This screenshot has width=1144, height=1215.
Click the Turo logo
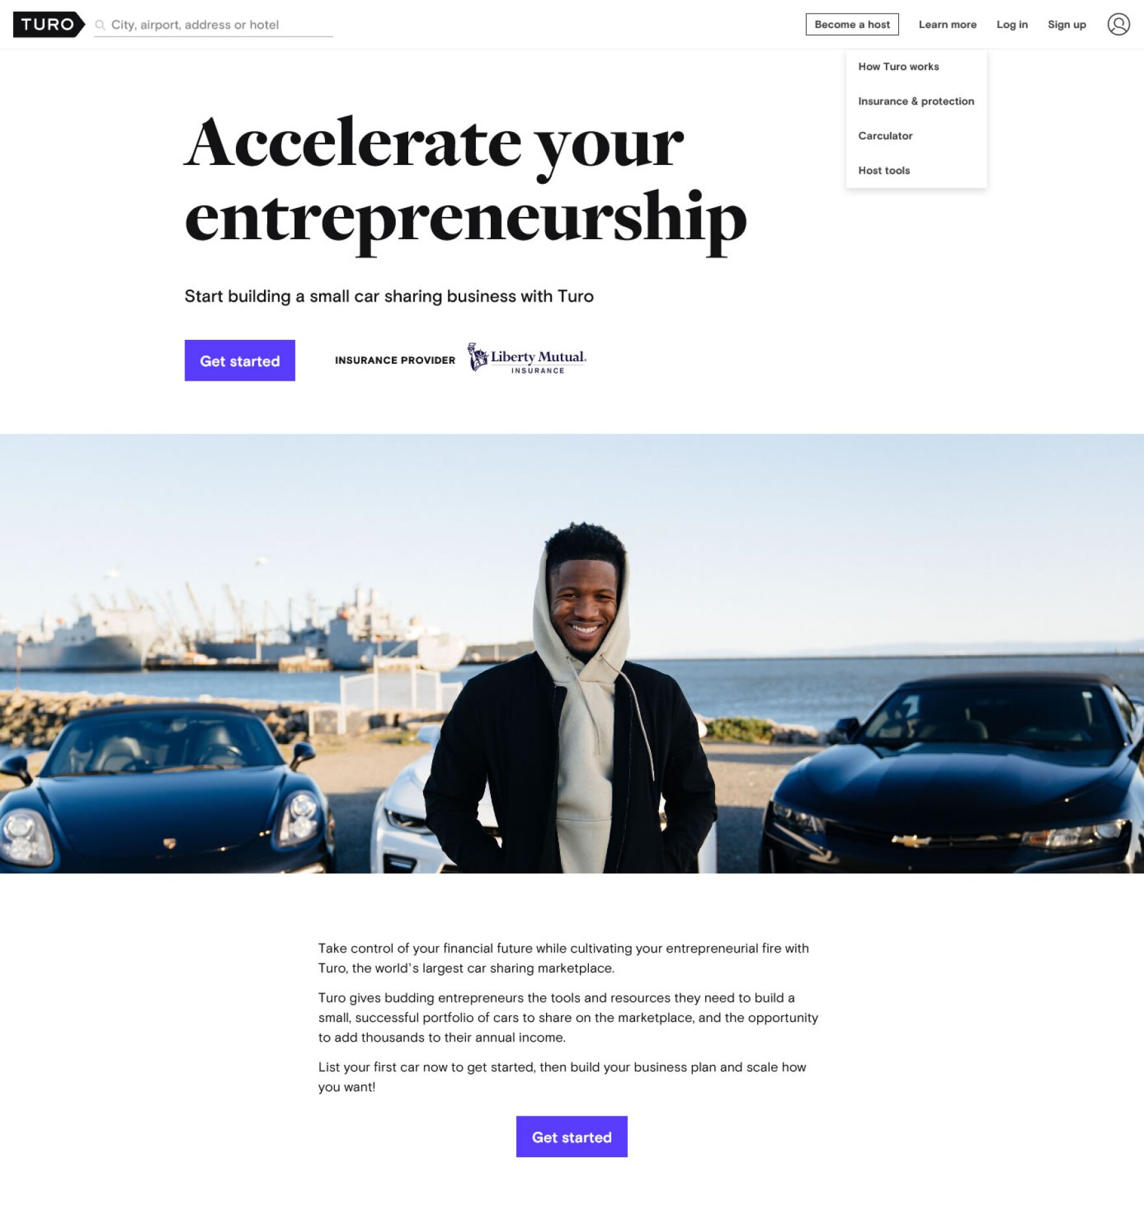pos(49,25)
